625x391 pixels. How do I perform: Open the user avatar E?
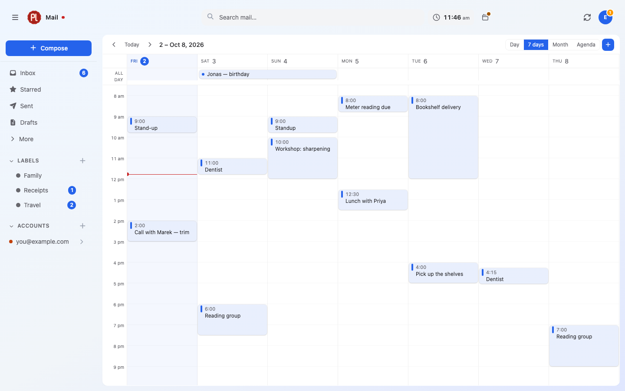[x=605, y=17]
